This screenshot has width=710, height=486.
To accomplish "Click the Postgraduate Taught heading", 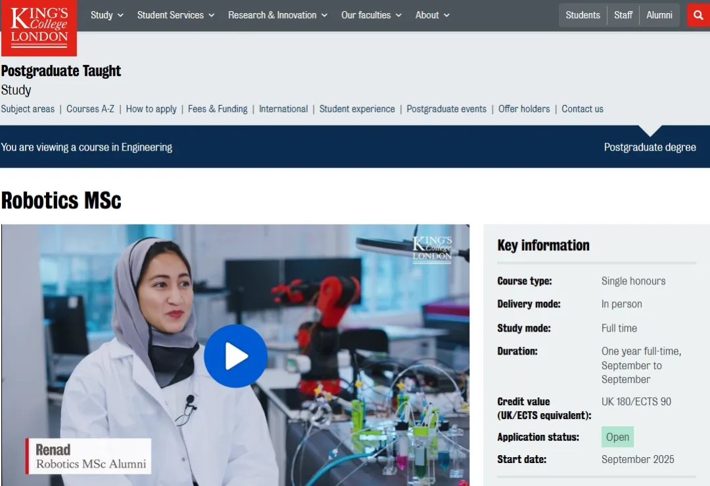I will click(x=61, y=71).
